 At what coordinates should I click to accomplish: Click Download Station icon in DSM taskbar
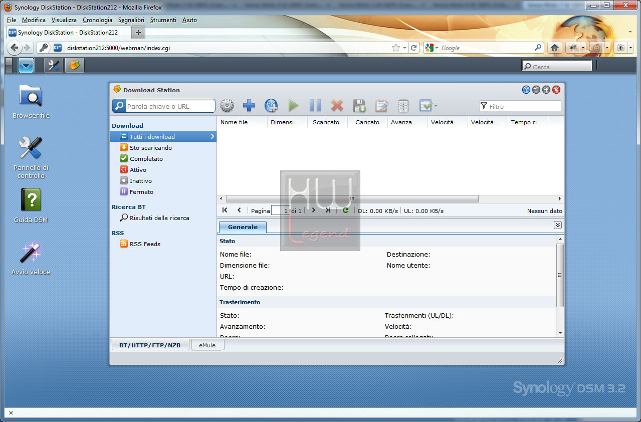coord(75,65)
